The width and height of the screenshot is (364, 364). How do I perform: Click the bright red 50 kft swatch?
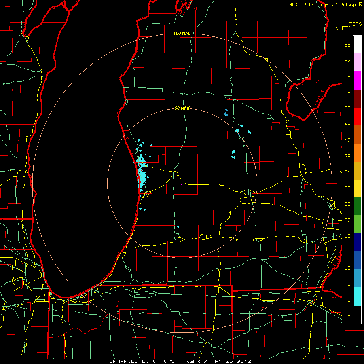(357, 116)
